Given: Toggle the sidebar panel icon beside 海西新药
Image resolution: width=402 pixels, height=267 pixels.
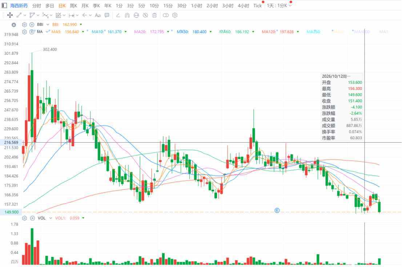Looking at the screenshot, I should pyautogui.click(x=4, y=5).
